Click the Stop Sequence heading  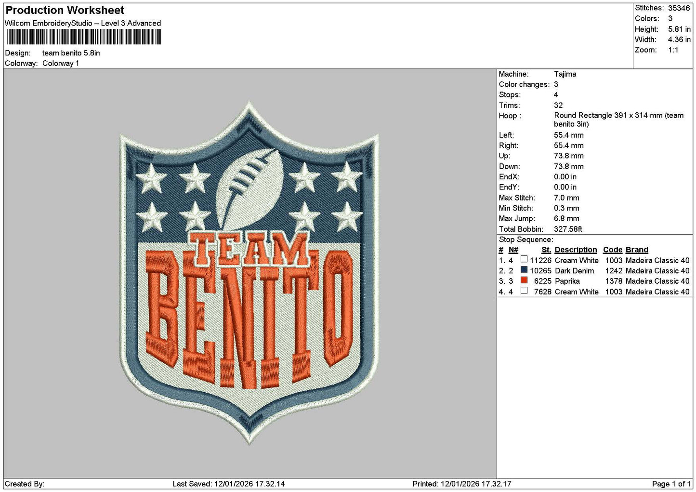coord(526,240)
